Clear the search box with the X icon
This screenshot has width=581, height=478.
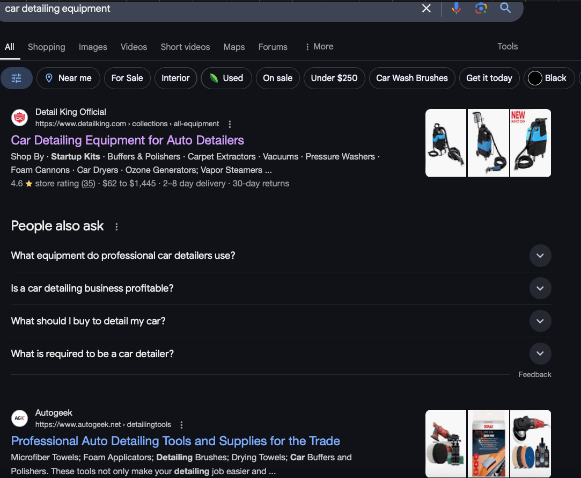click(x=426, y=8)
